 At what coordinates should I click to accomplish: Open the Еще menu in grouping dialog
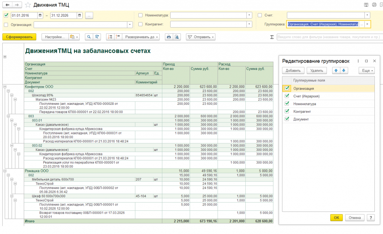pos(367,70)
